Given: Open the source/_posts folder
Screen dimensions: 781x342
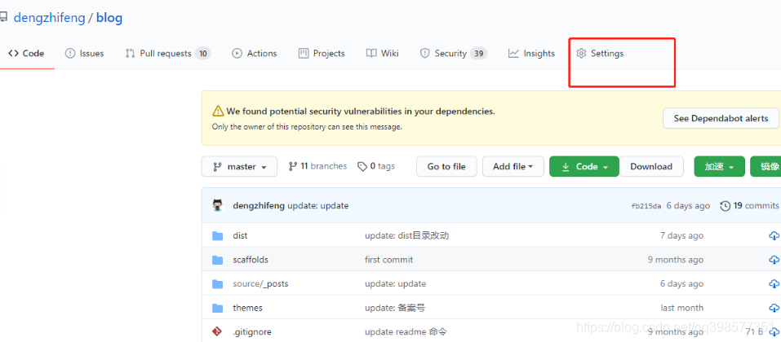Looking at the screenshot, I should 260,284.
